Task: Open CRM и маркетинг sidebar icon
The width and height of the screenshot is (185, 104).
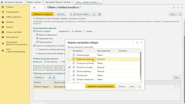Action: [x=3, y=17]
